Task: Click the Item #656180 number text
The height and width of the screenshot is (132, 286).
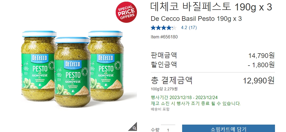Action: click(x=164, y=37)
